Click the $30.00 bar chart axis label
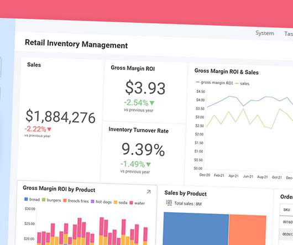The height and width of the screenshot is (245, 293). [30, 208]
